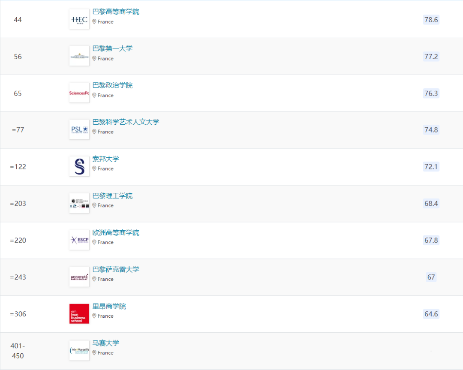Click the HEC Paris logo
463x370 pixels.
(79, 19)
